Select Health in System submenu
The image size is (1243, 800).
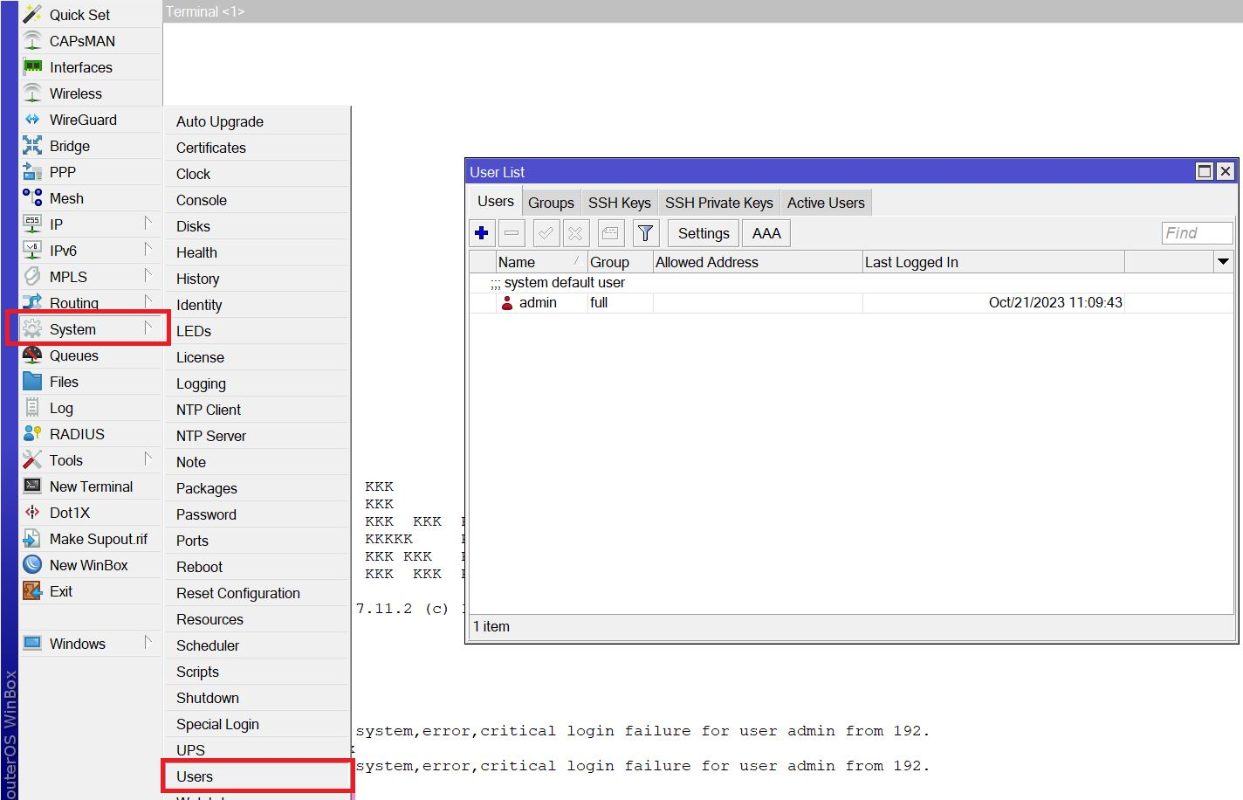(x=258, y=252)
